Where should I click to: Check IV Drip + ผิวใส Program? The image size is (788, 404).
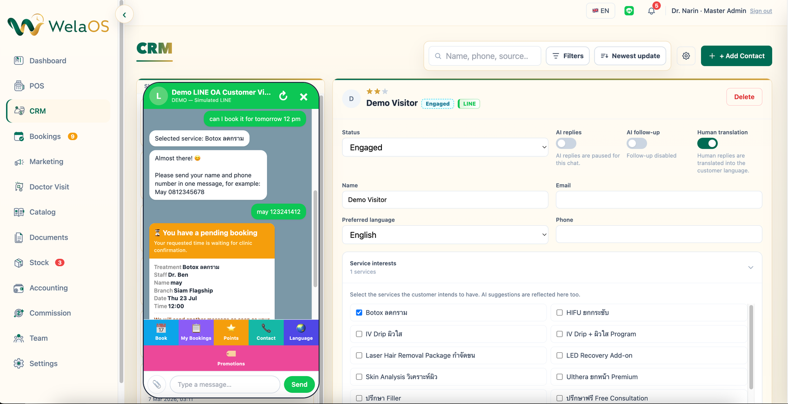point(560,334)
